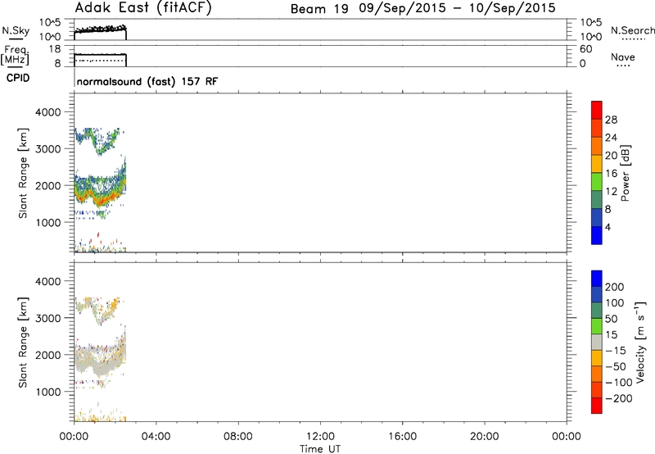Click the "2000" tick in the velocity panel
This screenshot has width=655, height=454.
click(48, 355)
